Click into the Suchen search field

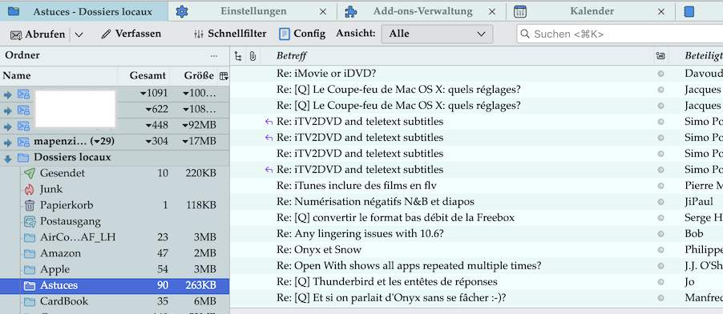(x=620, y=34)
